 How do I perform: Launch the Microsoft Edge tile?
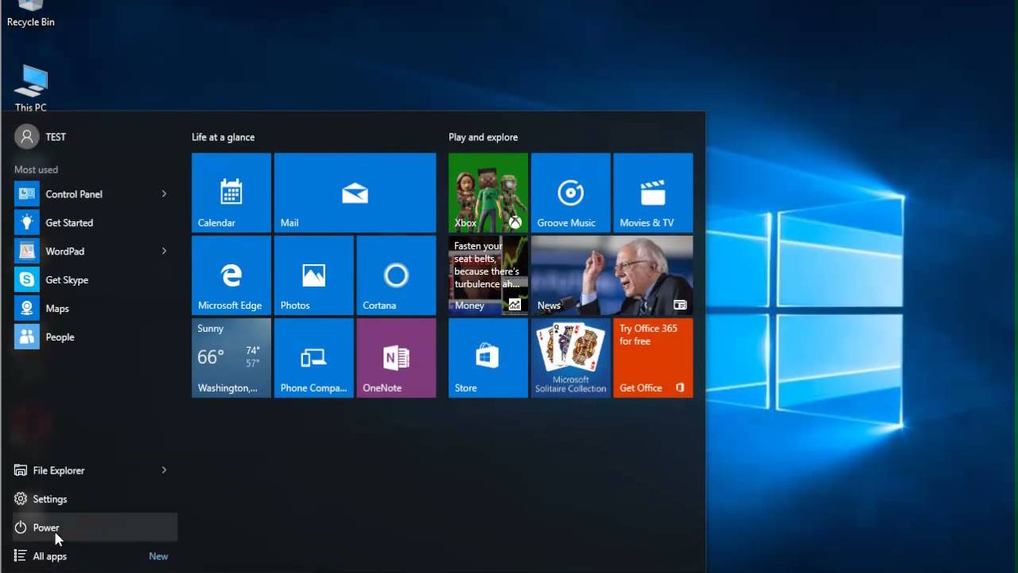pyautogui.click(x=231, y=275)
